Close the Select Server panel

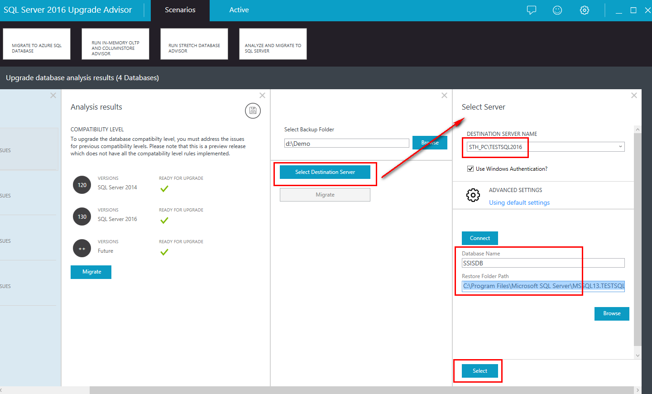click(634, 96)
